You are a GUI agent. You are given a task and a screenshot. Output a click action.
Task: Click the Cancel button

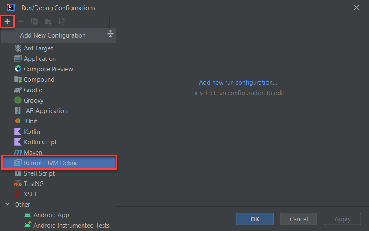point(299,219)
